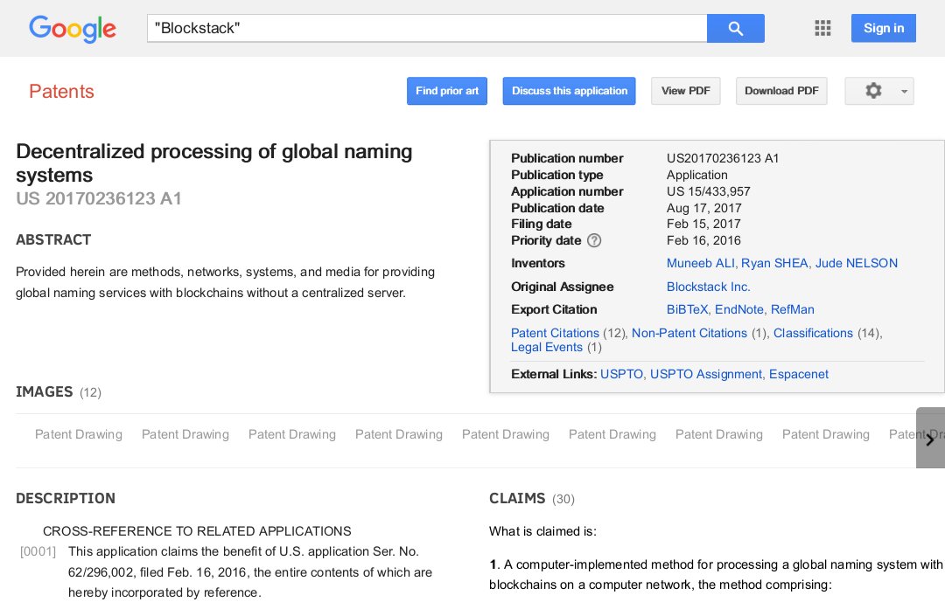945x602 pixels.
Task: Click Find prior art button
Action: pyautogui.click(x=447, y=91)
